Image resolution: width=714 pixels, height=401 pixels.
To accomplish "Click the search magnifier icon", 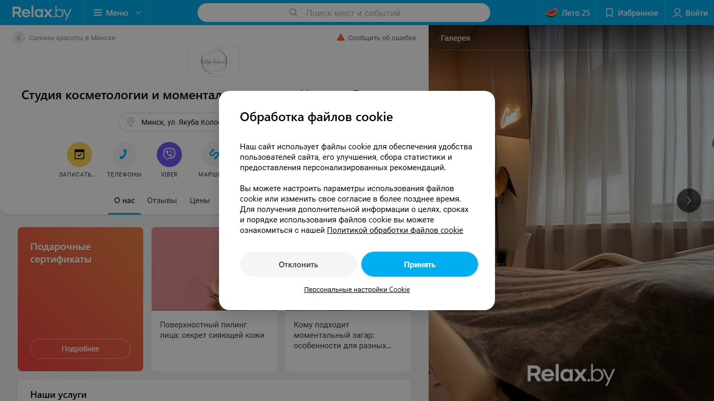I will pos(294,13).
